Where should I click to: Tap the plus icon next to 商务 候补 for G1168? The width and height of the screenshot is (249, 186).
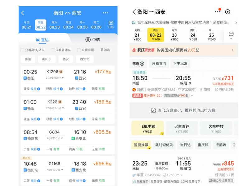point(84,181)
